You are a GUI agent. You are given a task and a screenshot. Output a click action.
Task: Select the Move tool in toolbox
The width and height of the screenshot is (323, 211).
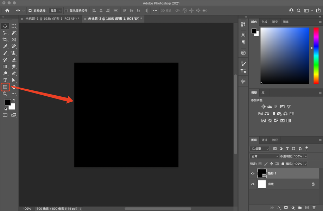(5, 26)
